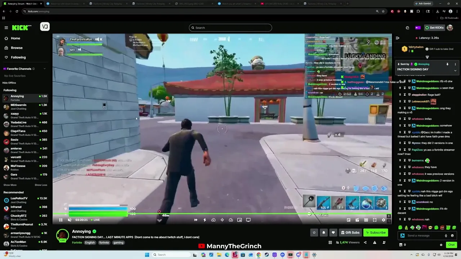The image size is (461, 259).
Task: Open pinned message three-dot options
Action: point(455,64)
